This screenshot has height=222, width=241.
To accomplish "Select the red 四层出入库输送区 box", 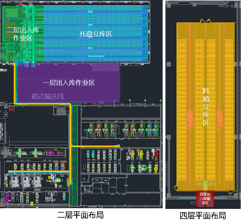I will [205, 199].
